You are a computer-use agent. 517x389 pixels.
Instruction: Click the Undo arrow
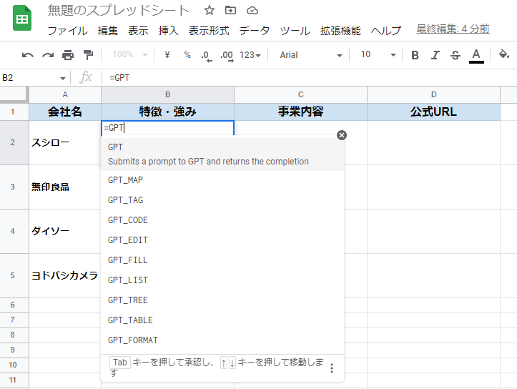click(27, 55)
